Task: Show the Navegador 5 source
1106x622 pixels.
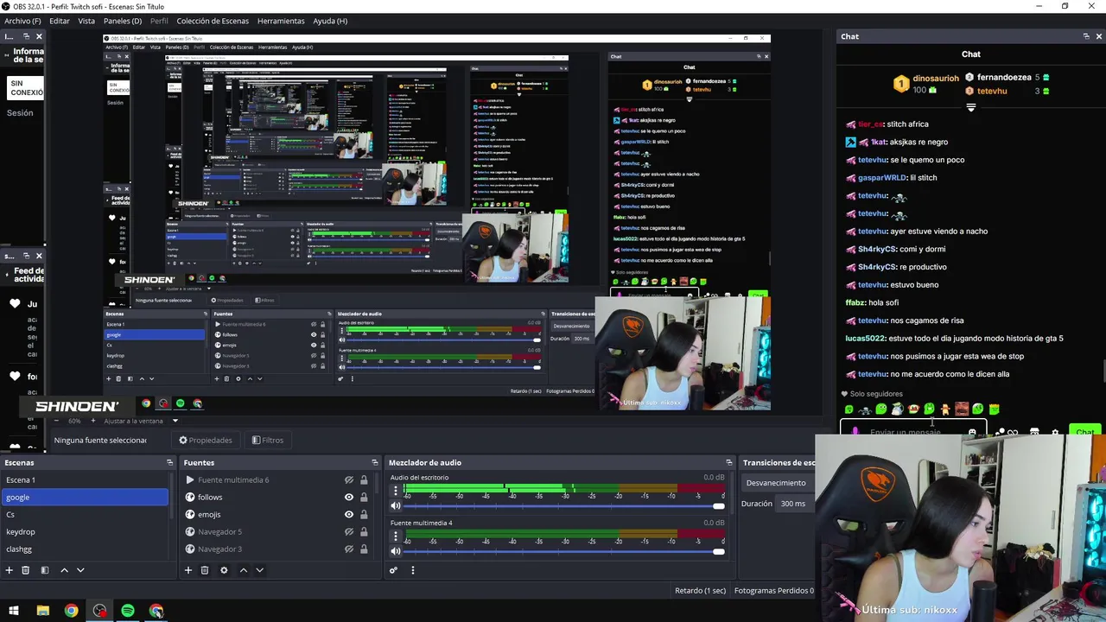Action: click(349, 532)
